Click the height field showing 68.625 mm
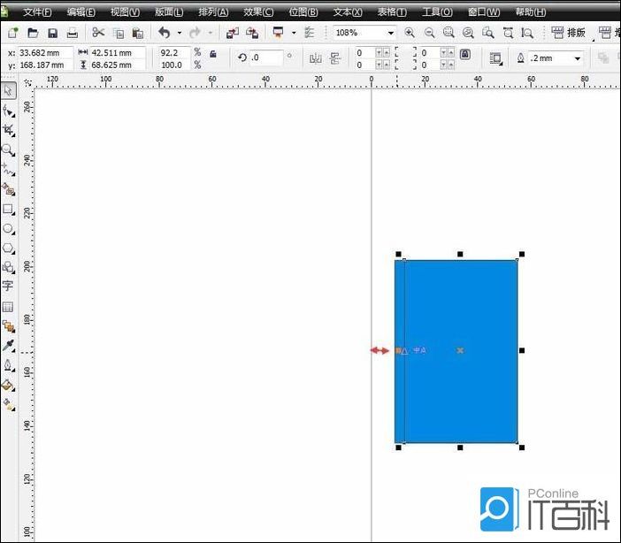The height and width of the screenshot is (543, 621). (118, 65)
